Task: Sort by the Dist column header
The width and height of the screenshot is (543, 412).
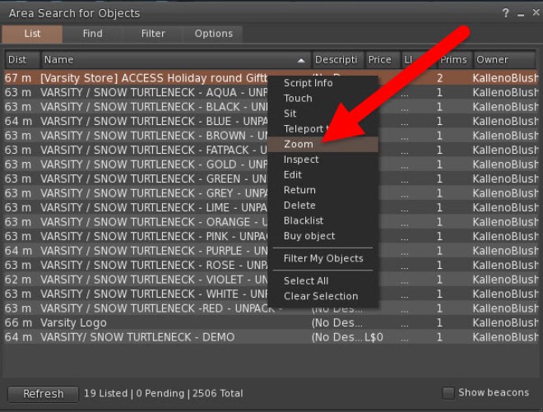Action: point(22,60)
